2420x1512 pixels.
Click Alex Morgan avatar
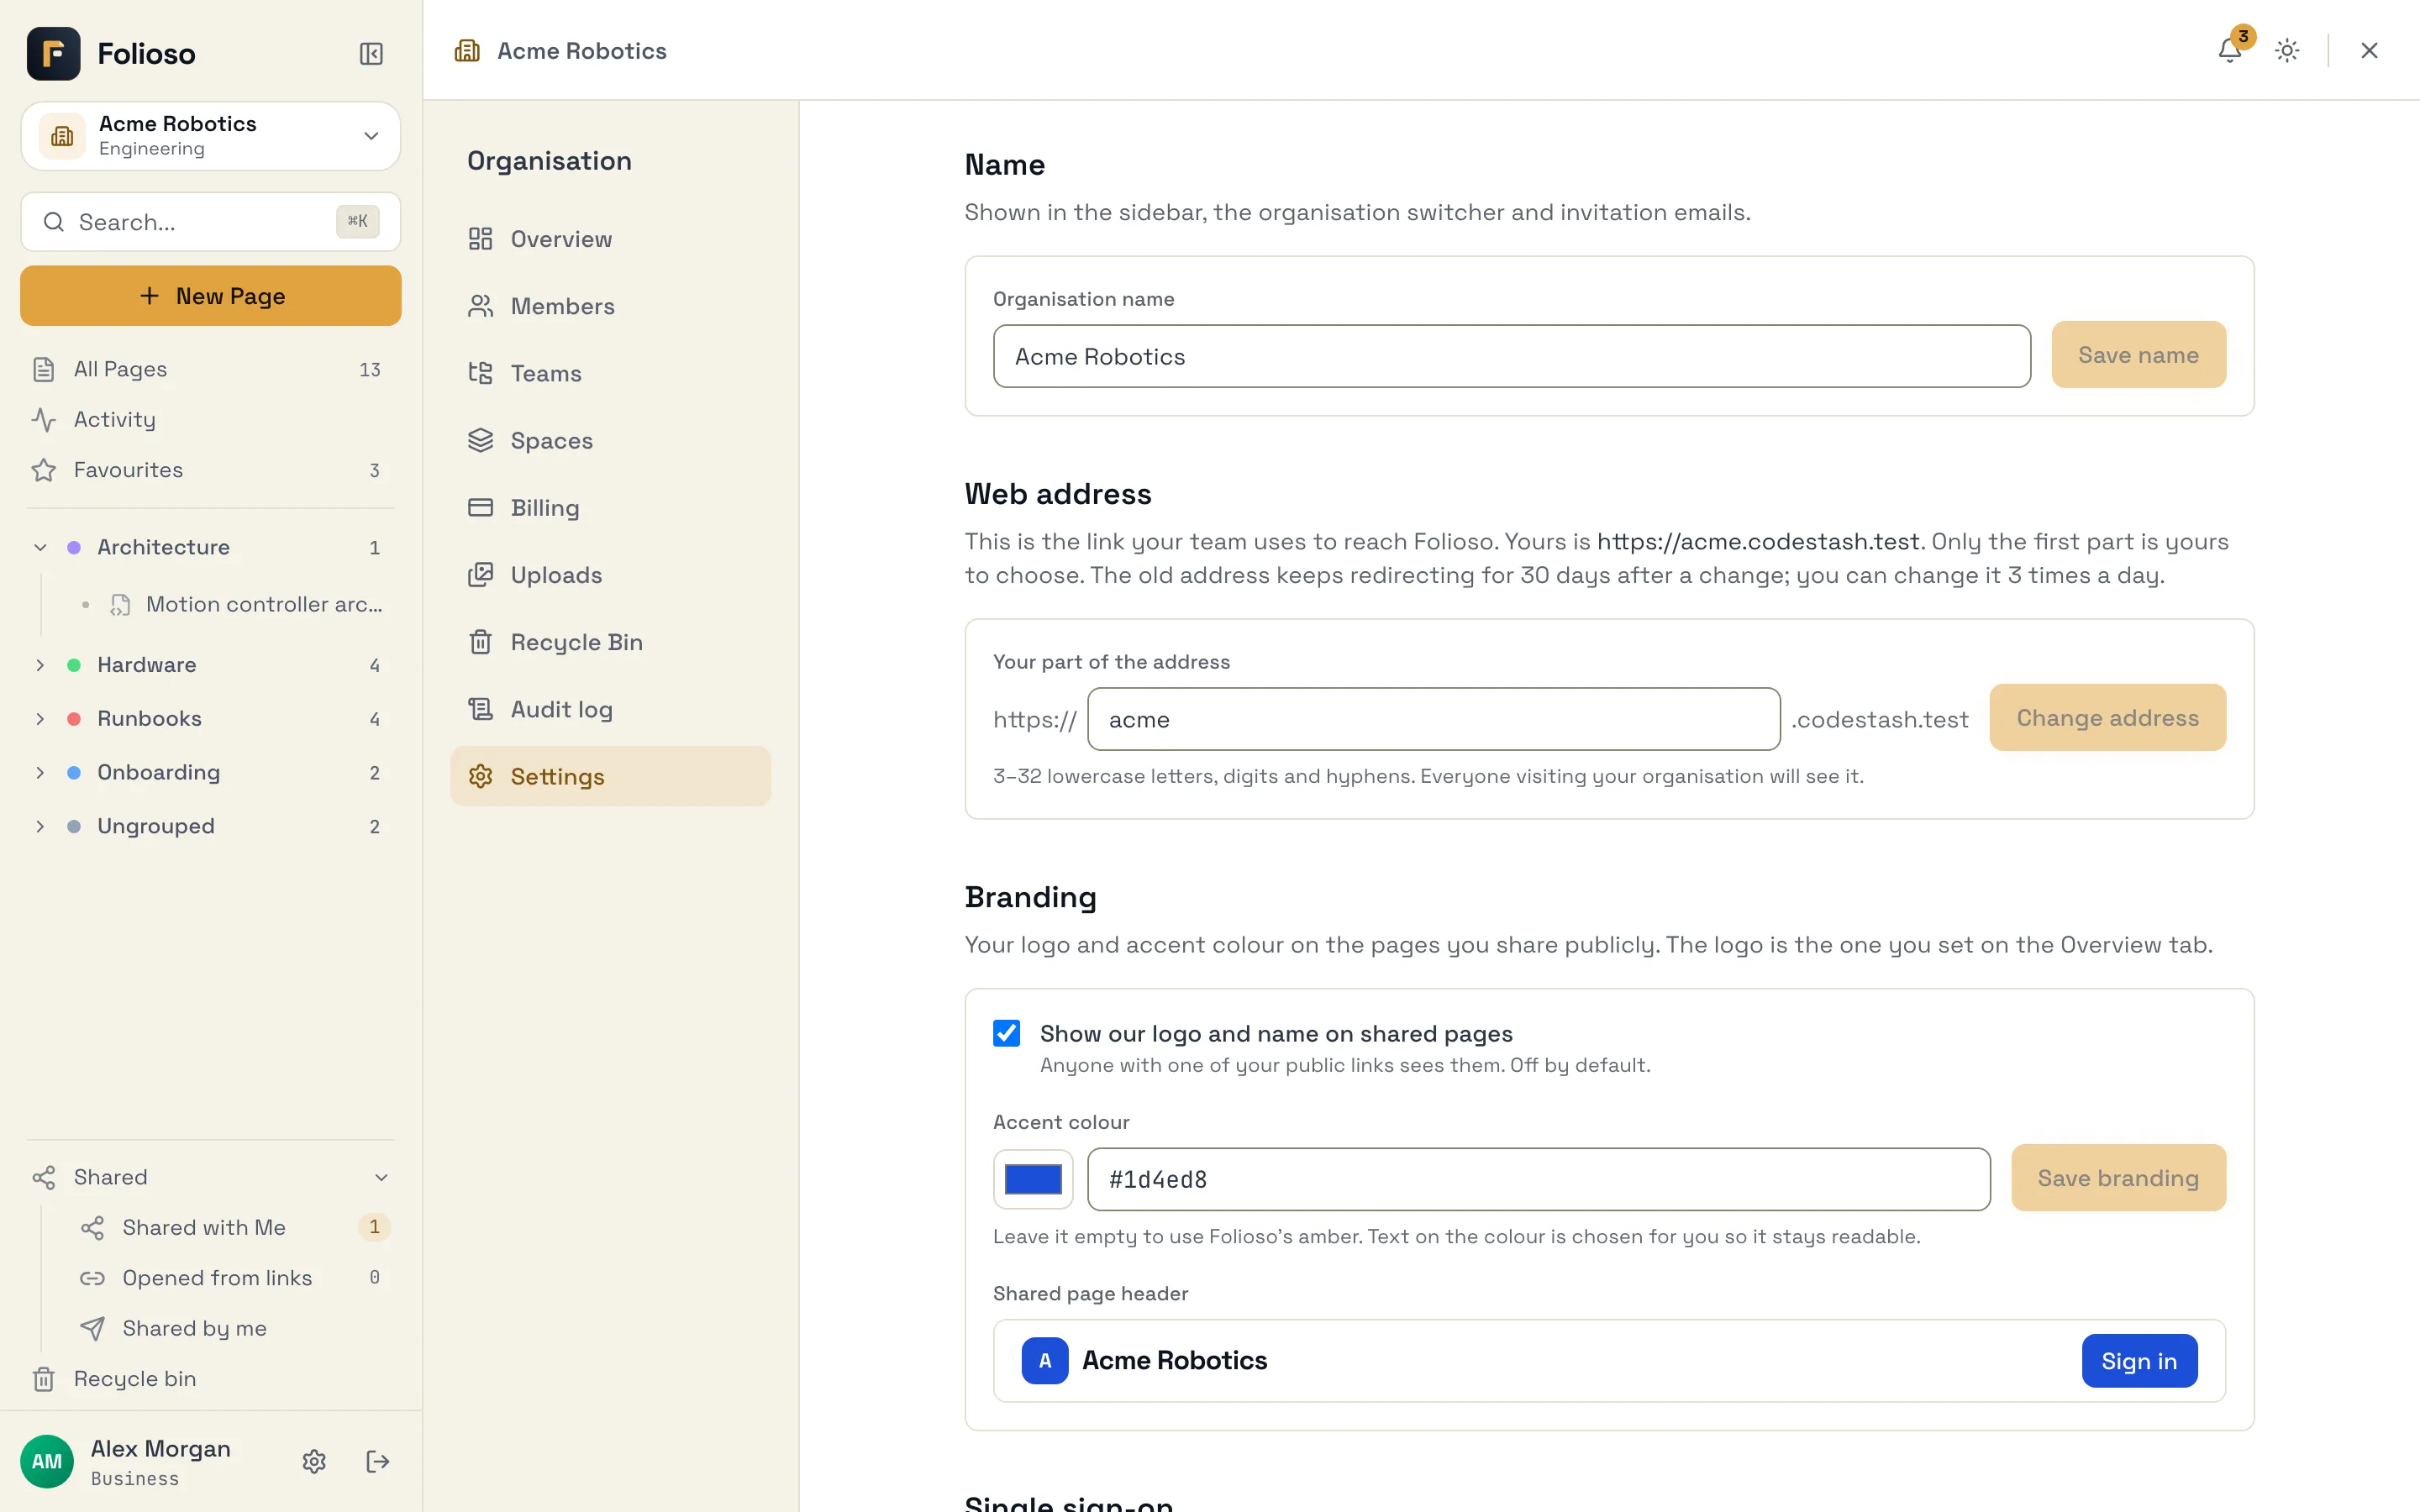[x=47, y=1461]
